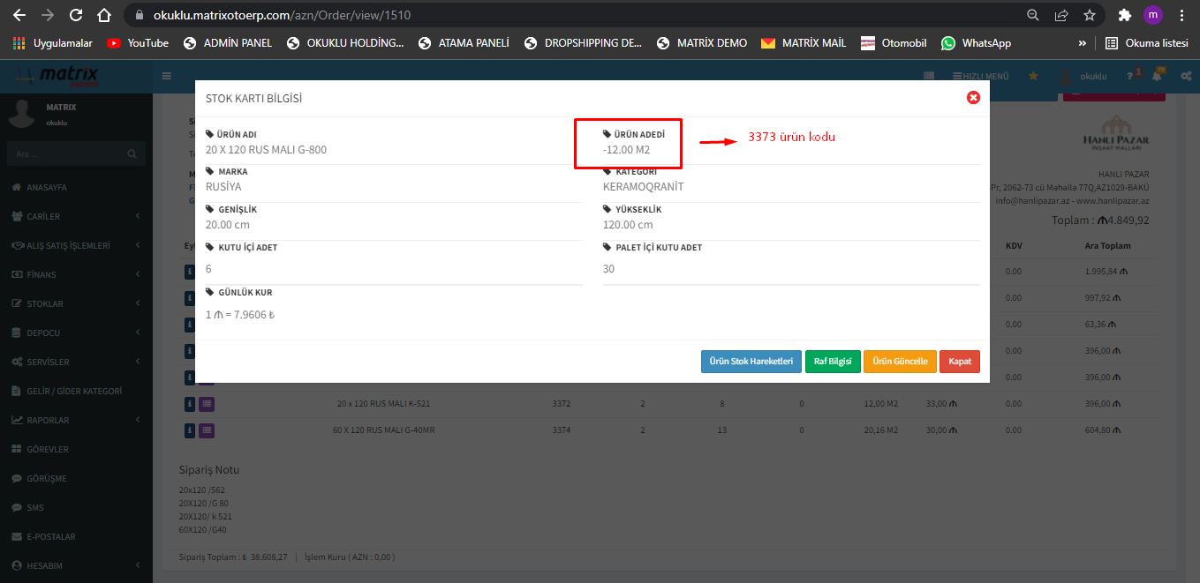
Task: Open Chrome extensions puzzle icon
Action: point(1124,15)
